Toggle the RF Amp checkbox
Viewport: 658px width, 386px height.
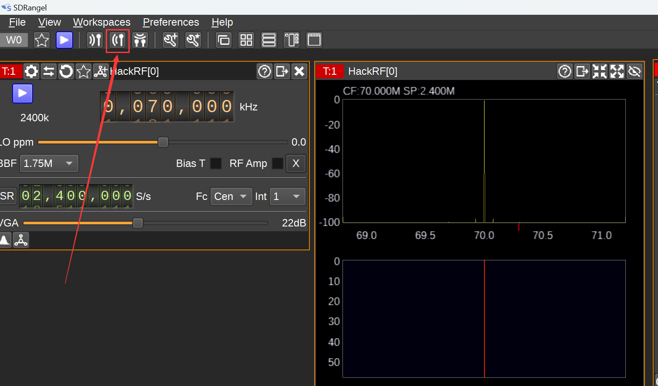[x=278, y=163]
